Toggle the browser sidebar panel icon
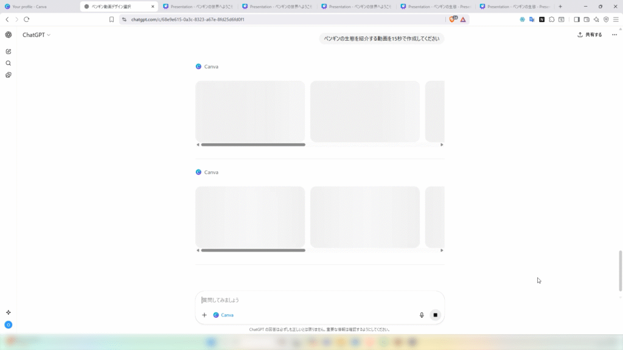The image size is (623, 350). click(577, 19)
